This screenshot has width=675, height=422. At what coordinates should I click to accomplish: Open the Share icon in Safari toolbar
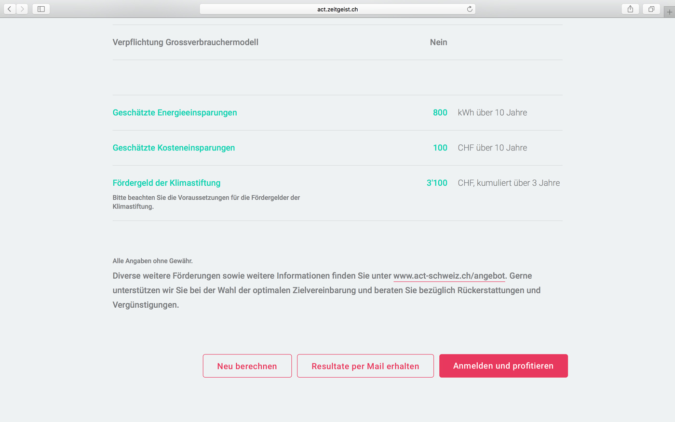click(630, 9)
